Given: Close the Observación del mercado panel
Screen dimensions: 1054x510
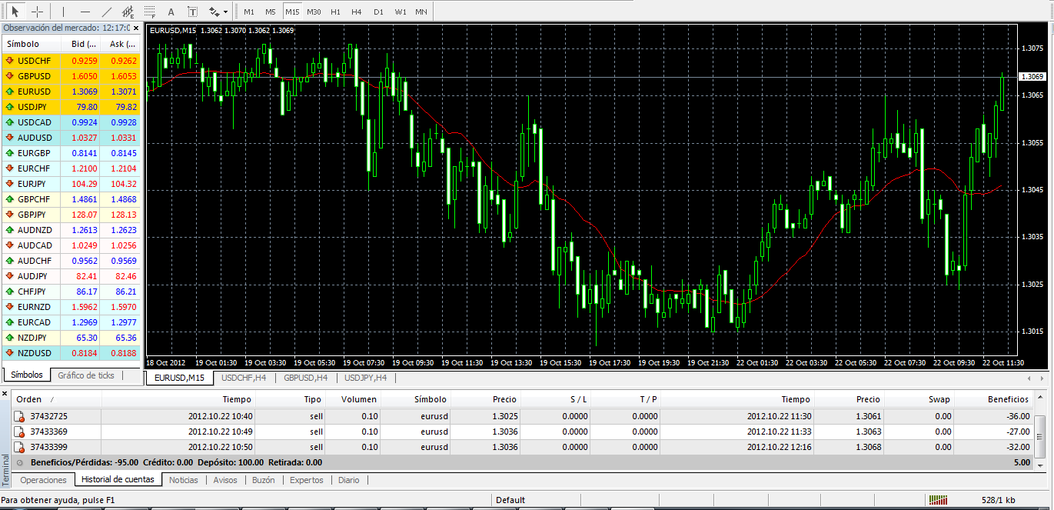Looking at the screenshot, I should point(136,28).
